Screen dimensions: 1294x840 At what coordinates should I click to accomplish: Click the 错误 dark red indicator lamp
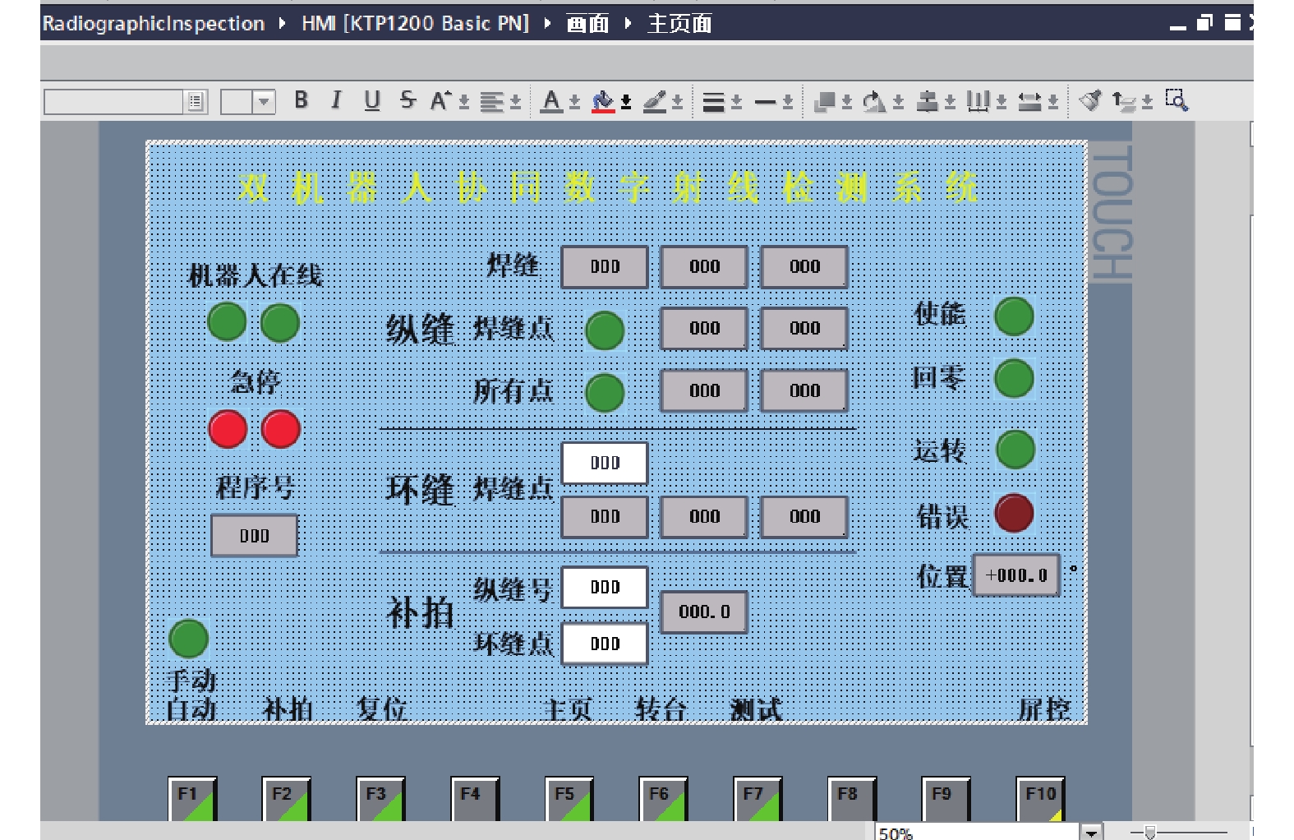[1014, 513]
